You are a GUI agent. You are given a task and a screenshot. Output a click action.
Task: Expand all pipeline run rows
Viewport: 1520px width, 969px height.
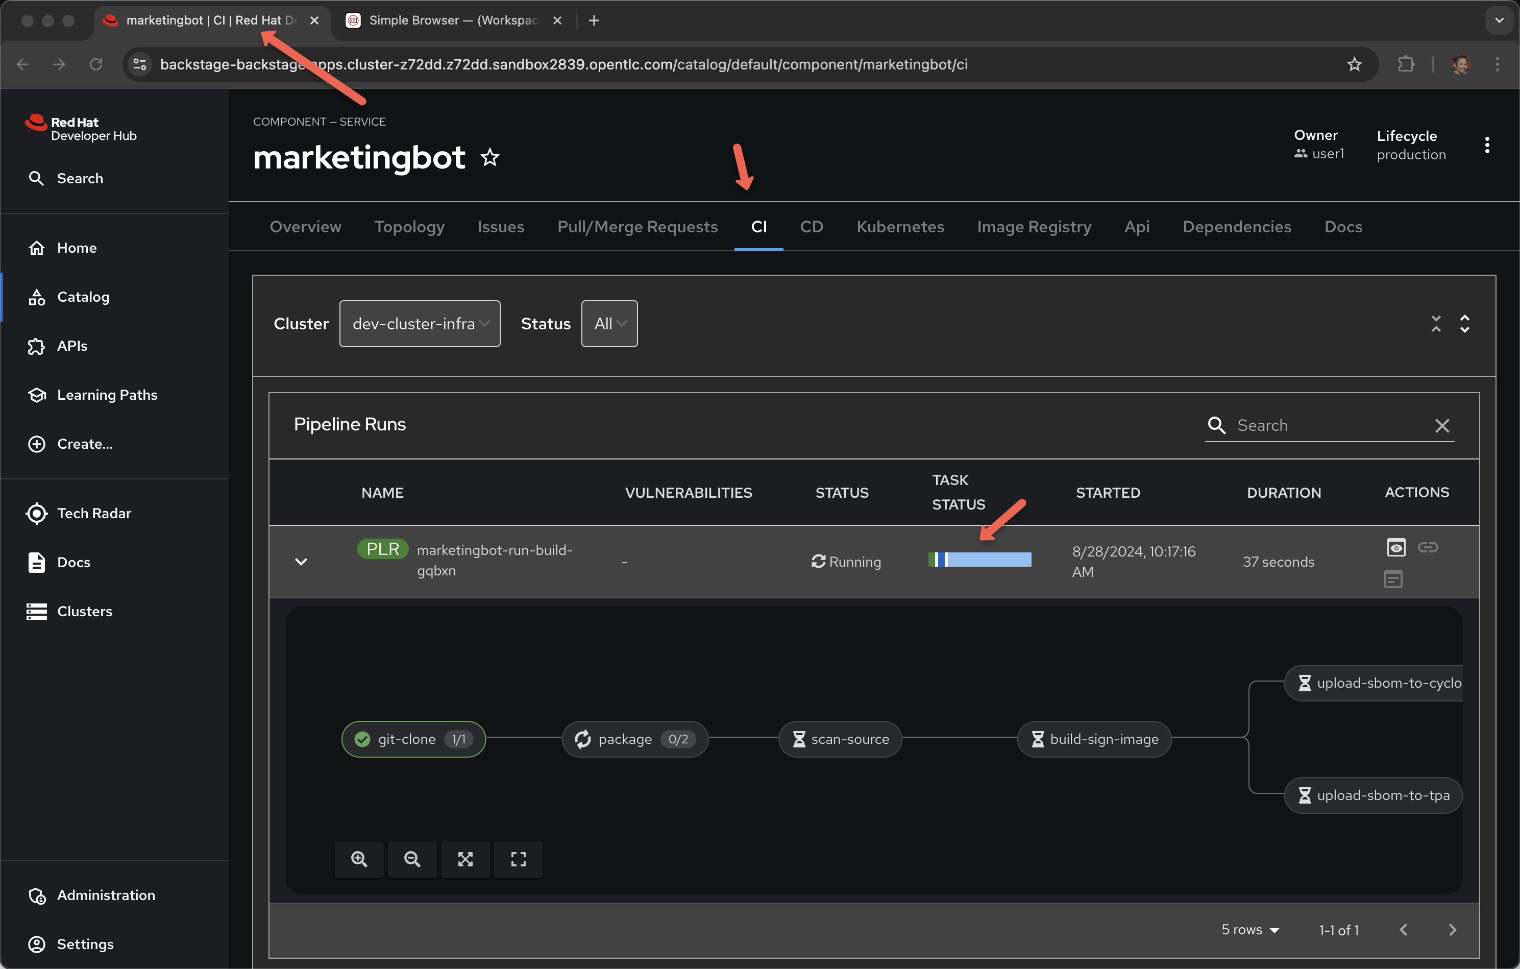point(1464,323)
